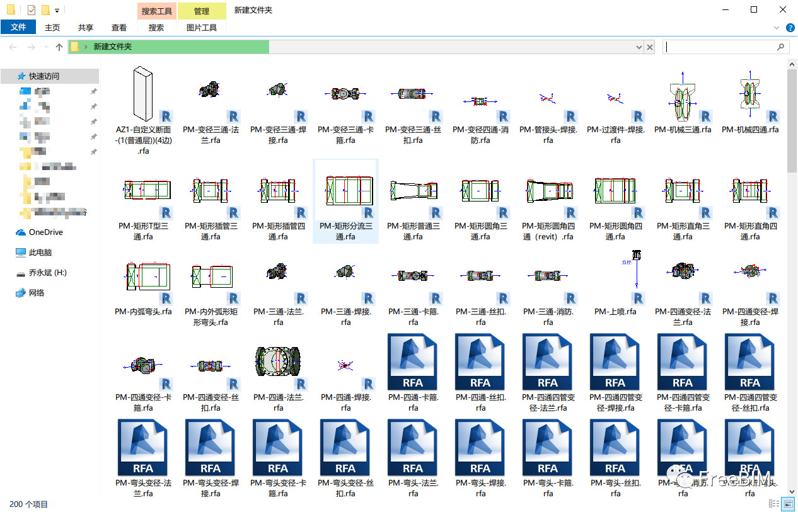
Task: Clear the address bar with X button
Action: coord(650,47)
